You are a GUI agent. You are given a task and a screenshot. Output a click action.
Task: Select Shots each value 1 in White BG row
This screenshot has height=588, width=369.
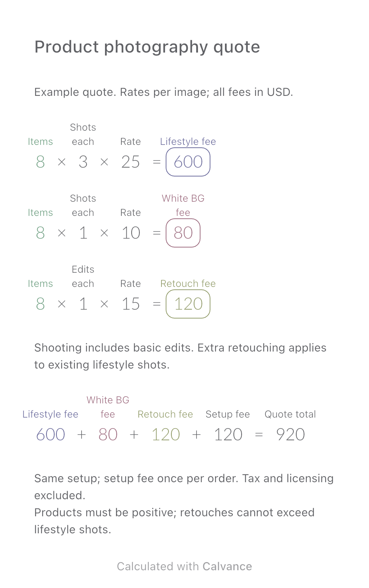click(x=83, y=233)
